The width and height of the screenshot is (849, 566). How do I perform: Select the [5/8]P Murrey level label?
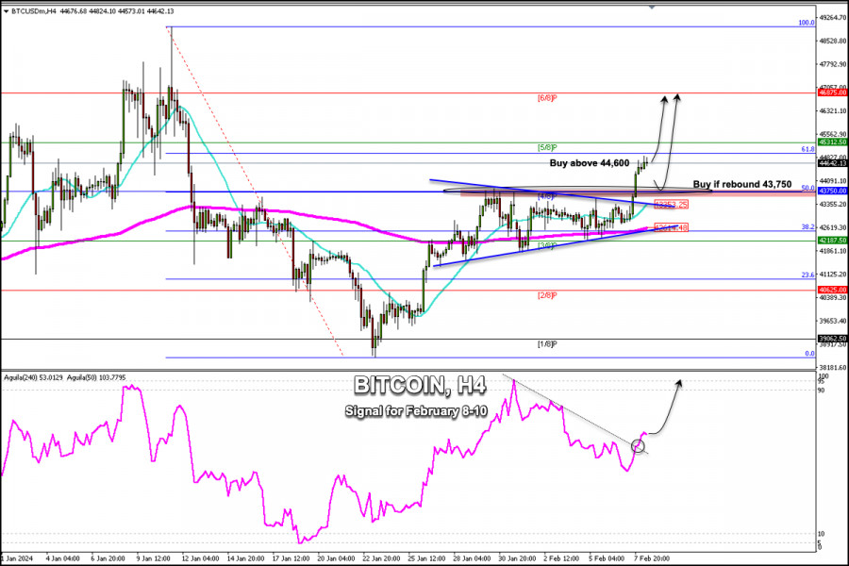(547, 147)
